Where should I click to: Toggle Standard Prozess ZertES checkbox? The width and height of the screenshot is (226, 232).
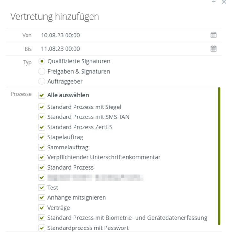41,127
